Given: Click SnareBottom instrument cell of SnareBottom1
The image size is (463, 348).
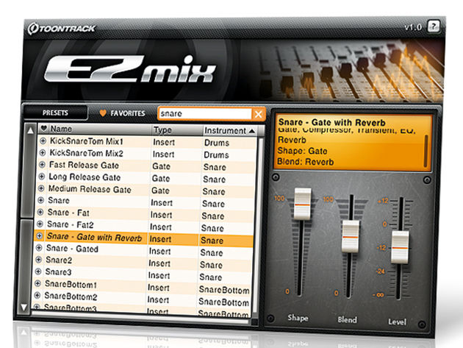Looking at the screenshot, I should coord(224,290).
